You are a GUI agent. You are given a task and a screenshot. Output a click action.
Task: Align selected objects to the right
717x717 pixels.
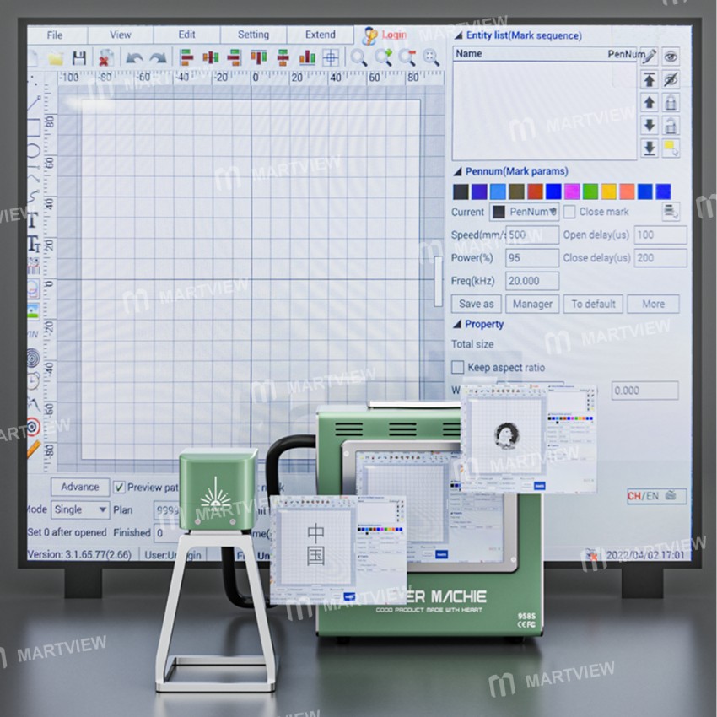(x=235, y=57)
